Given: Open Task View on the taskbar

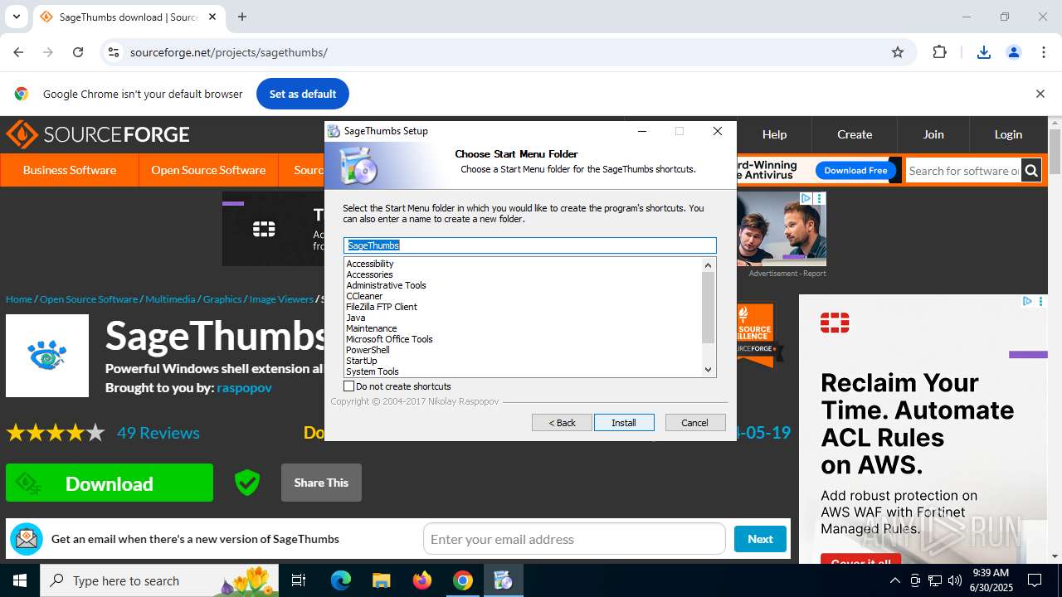Looking at the screenshot, I should [x=299, y=580].
